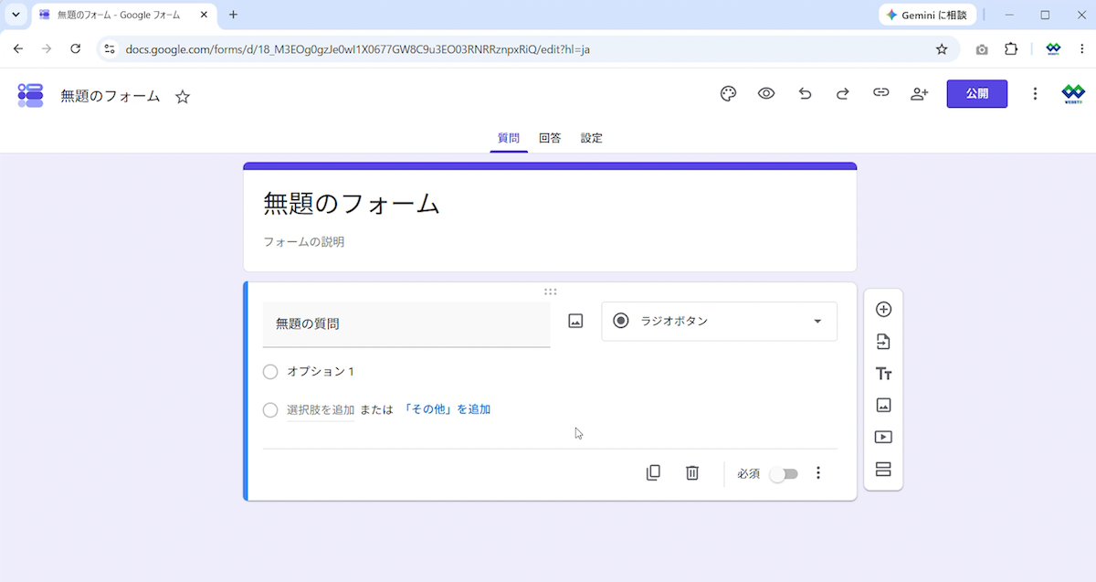Open the theme customization palette icon
The width and height of the screenshot is (1096, 582).
pos(728,94)
